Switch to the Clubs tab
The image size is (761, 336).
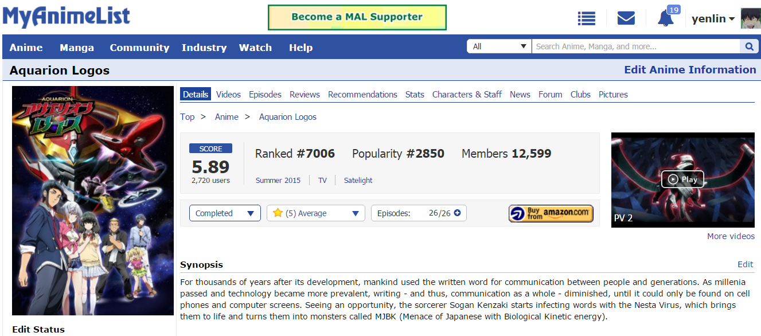(580, 95)
